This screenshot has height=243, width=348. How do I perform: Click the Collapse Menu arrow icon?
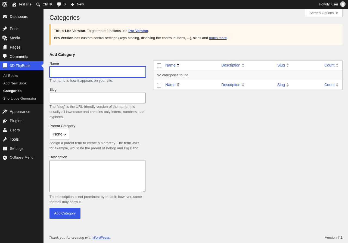pos(5,157)
